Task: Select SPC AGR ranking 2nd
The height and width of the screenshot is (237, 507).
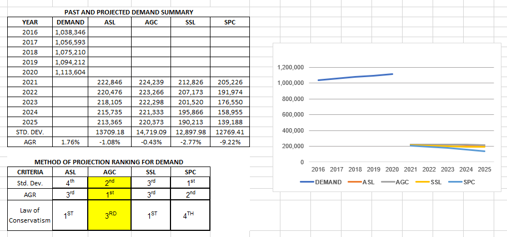Action: (x=190, y=194)
